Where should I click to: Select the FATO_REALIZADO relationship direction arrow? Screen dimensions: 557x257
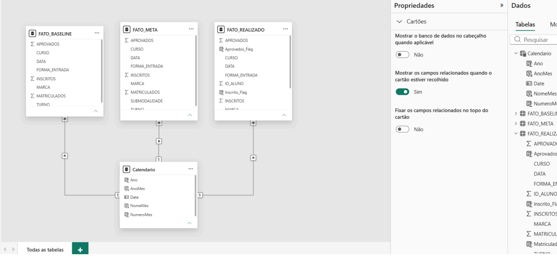click(253, 157)
